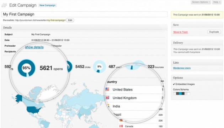Click the campaign sent notice banner

197,14
